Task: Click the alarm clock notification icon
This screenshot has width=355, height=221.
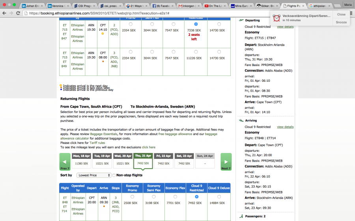Action: pyautogui.click(x=277, y=18)
